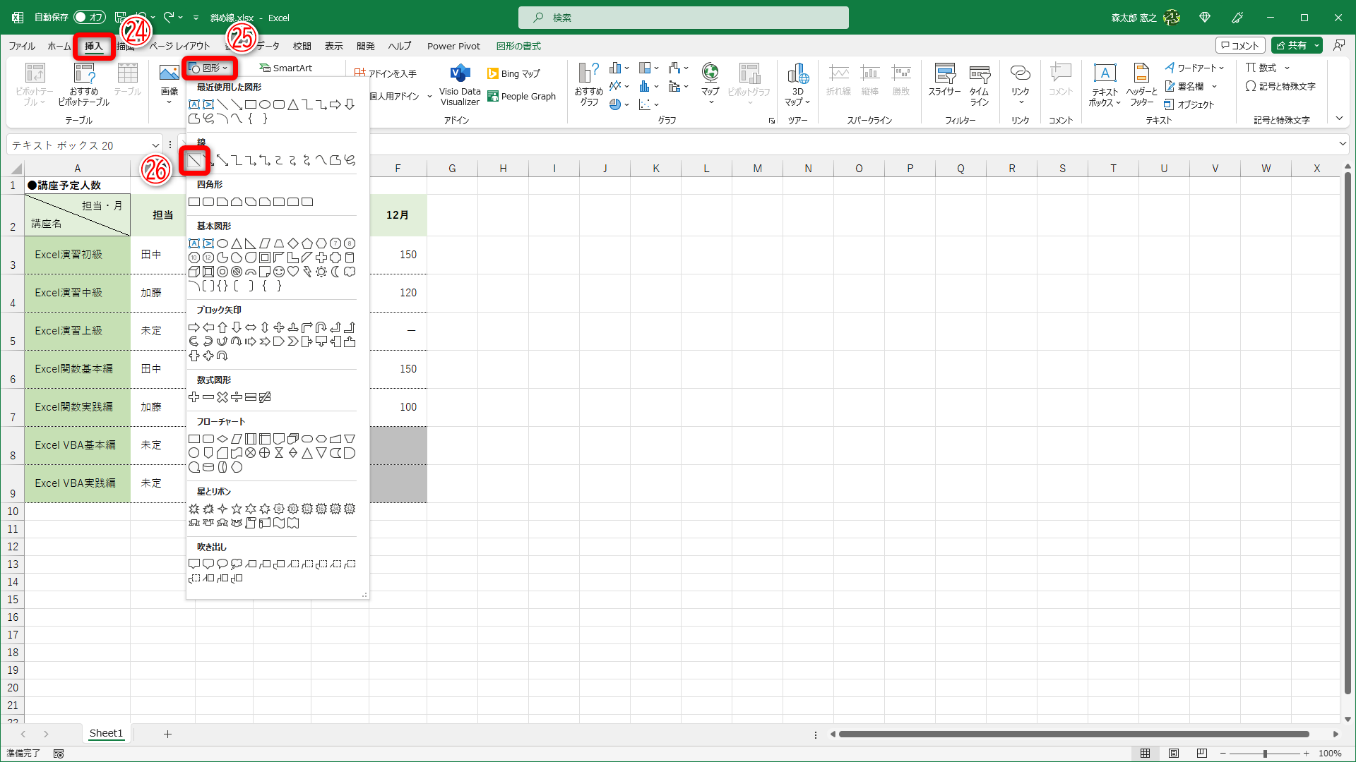This screenshot has width=1356, height=762.
Task: Open Bing Maps add-in
Action: [x=514, y=73]
